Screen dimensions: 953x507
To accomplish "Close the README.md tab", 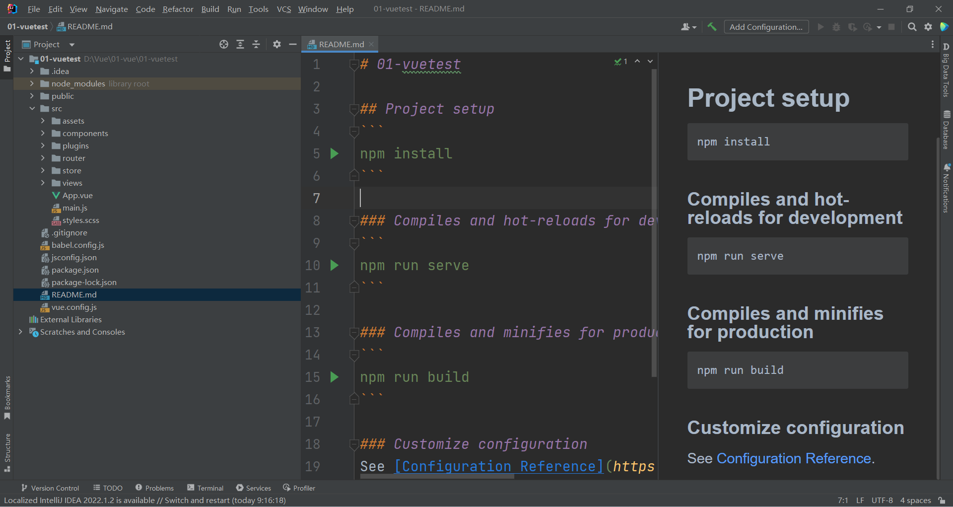I will point(371,44).
